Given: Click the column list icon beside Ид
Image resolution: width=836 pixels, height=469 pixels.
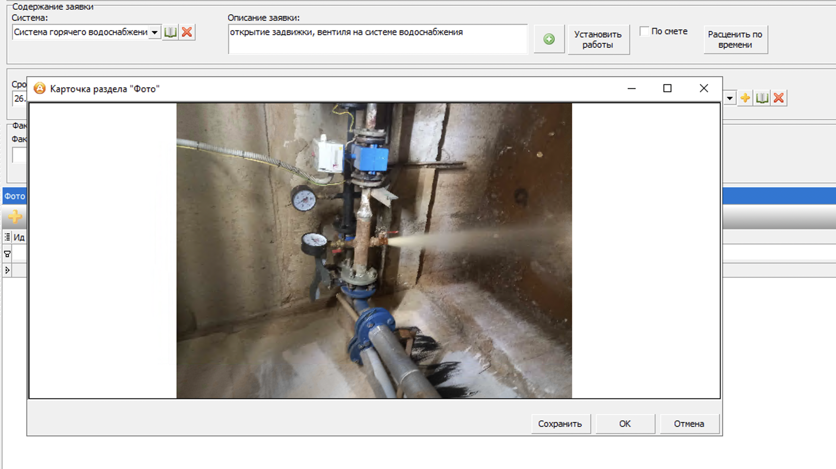Looking at the screenshot, I should click(x=7, y=237).
